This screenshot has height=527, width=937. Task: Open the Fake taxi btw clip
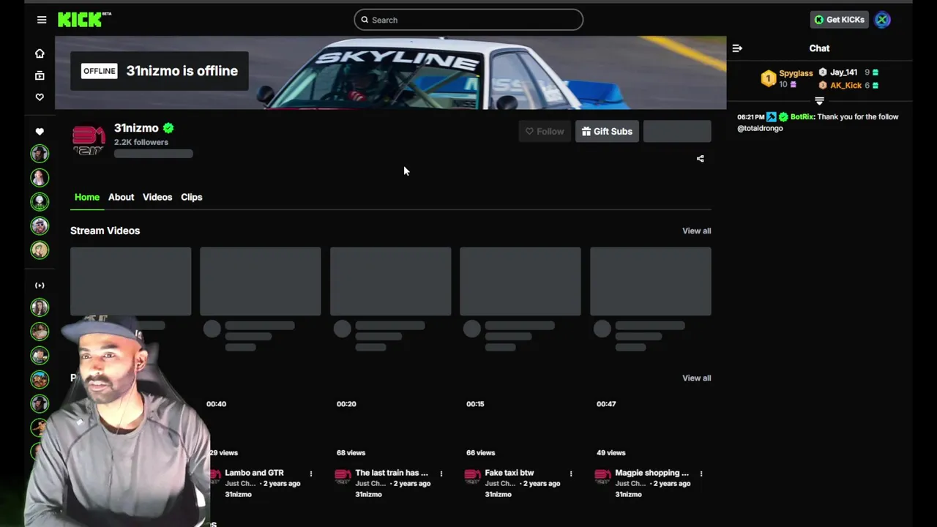coord(509,473)
